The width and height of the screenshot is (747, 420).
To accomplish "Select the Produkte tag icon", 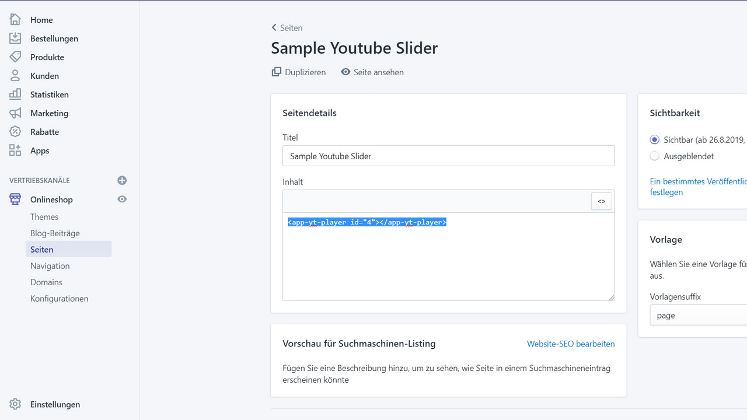I will pos(15,57).
